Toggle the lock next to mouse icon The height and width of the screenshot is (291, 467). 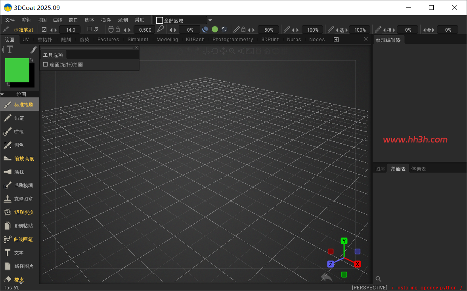pos(118,29)
